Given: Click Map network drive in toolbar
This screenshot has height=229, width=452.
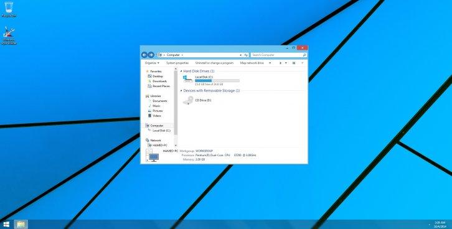Looking at the screenshot, I should click(x=252, y=63).
